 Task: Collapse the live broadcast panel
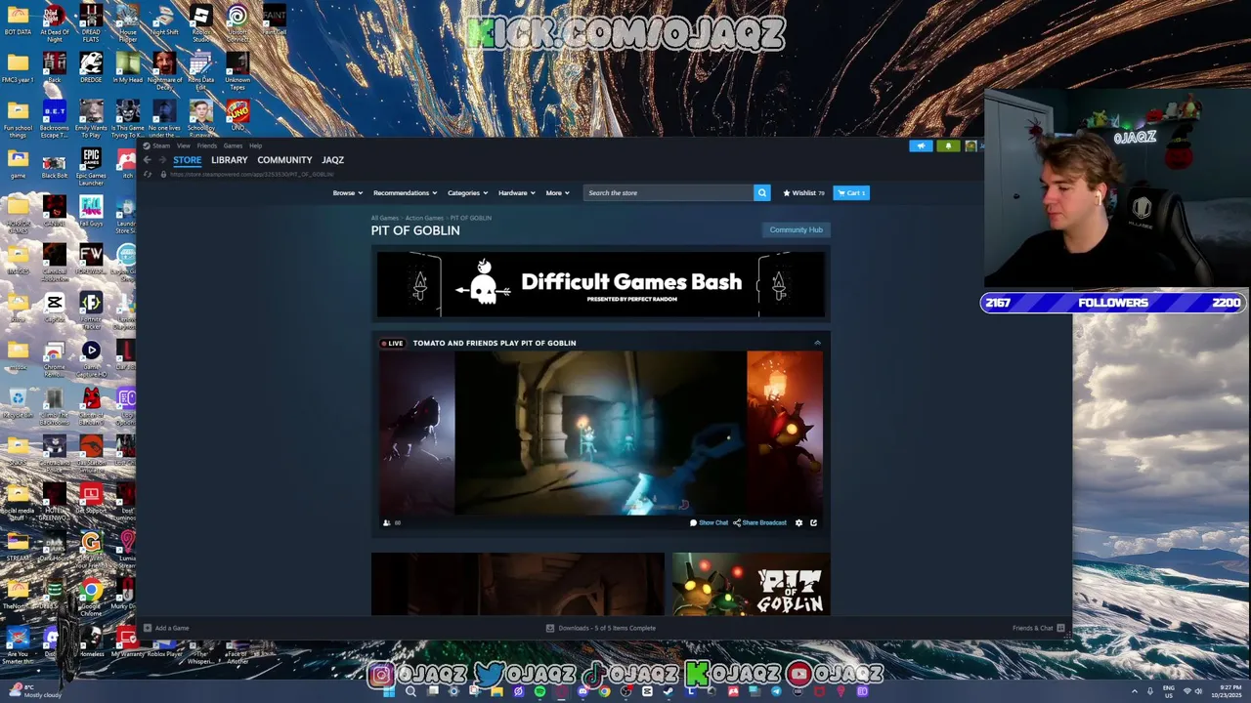point(817,343)
